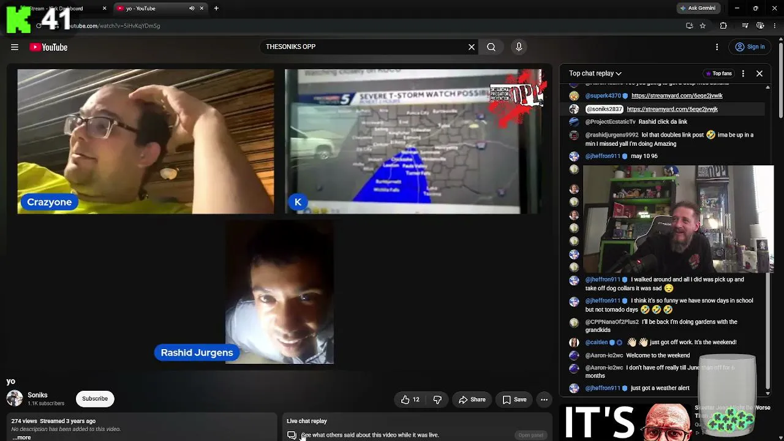Click the @ProjectEcstaticTv username in chat
784x441 pixels.
610,122
